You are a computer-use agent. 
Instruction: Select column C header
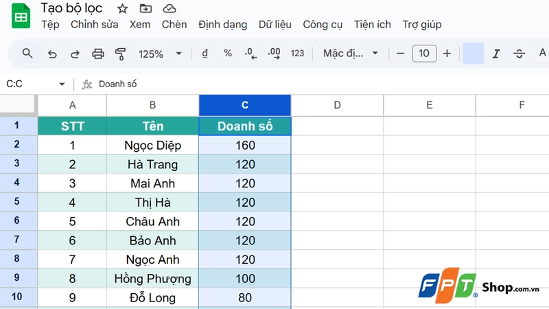click(x=245, y=105)
